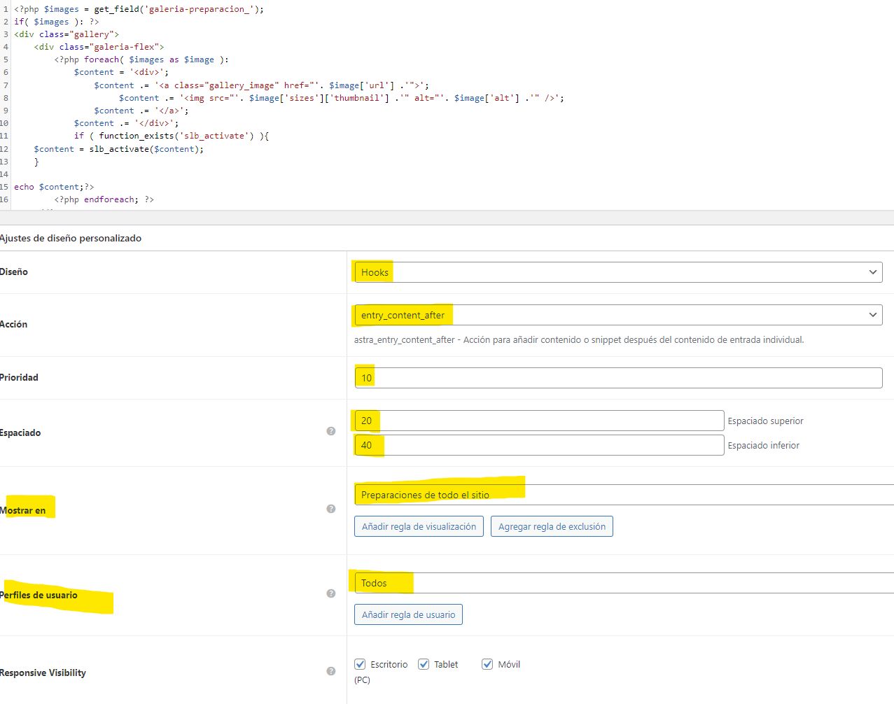
Task: Disable the Móvil checkbox
Action: tap(487, 664)
